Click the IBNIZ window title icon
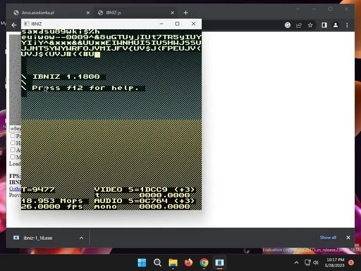361x271 pixels. point(26,24)
